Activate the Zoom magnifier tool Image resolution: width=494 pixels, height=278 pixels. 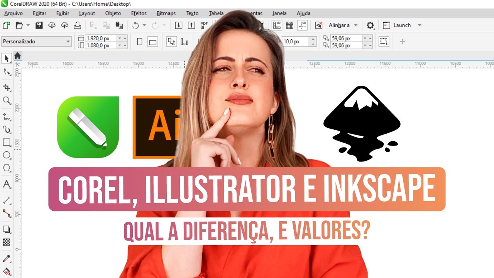click(7, 101)
